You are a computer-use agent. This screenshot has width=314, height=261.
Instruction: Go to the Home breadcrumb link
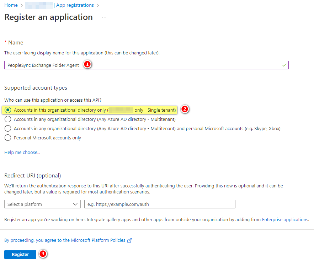11,5
